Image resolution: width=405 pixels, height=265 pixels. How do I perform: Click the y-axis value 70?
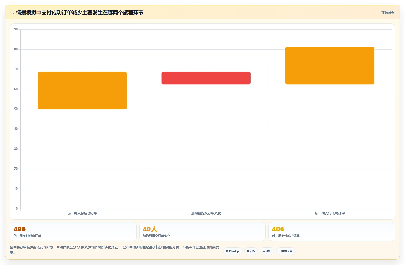coord(16,69)
